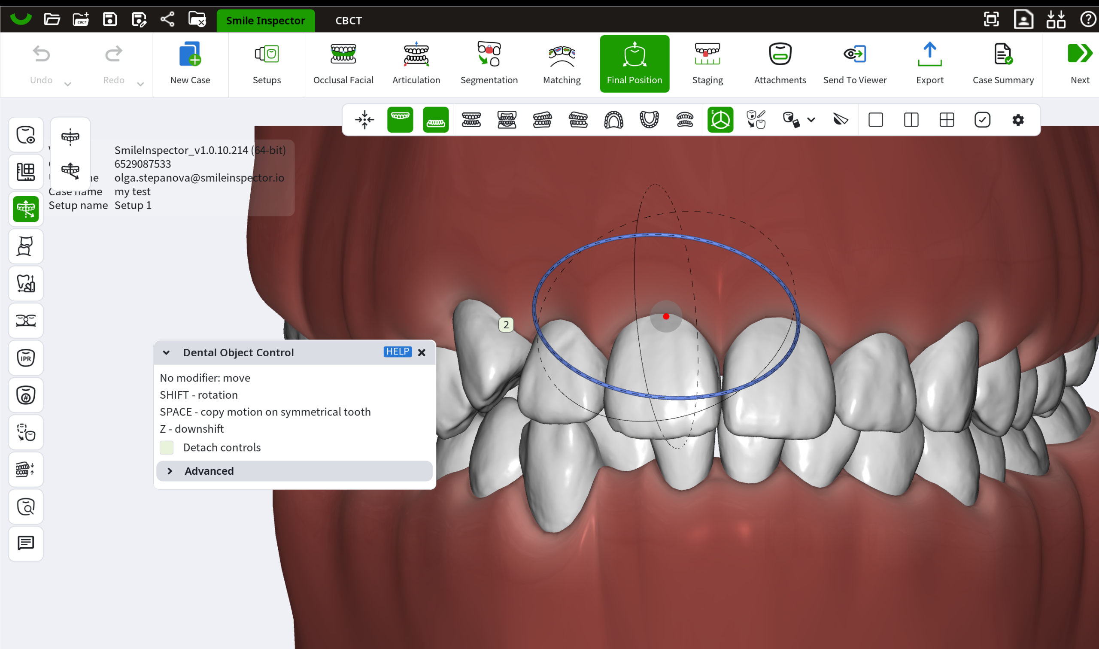1099x649 pixels.
Task: Toggle upper jaw visibility button
Action: tap(400, 119)
